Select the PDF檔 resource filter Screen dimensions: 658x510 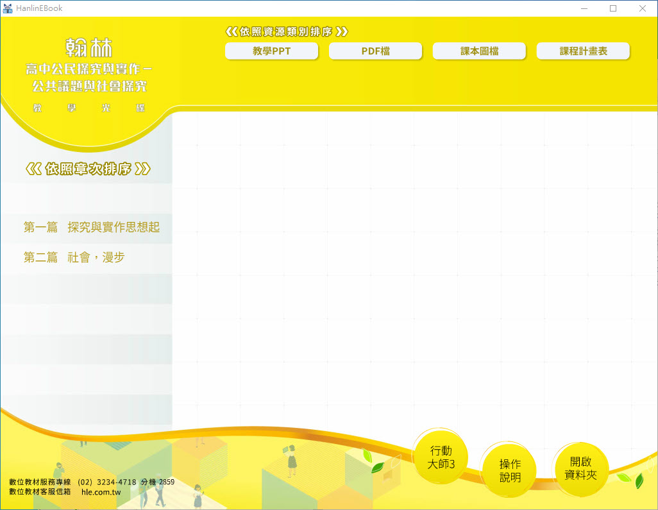click(375, 51)
